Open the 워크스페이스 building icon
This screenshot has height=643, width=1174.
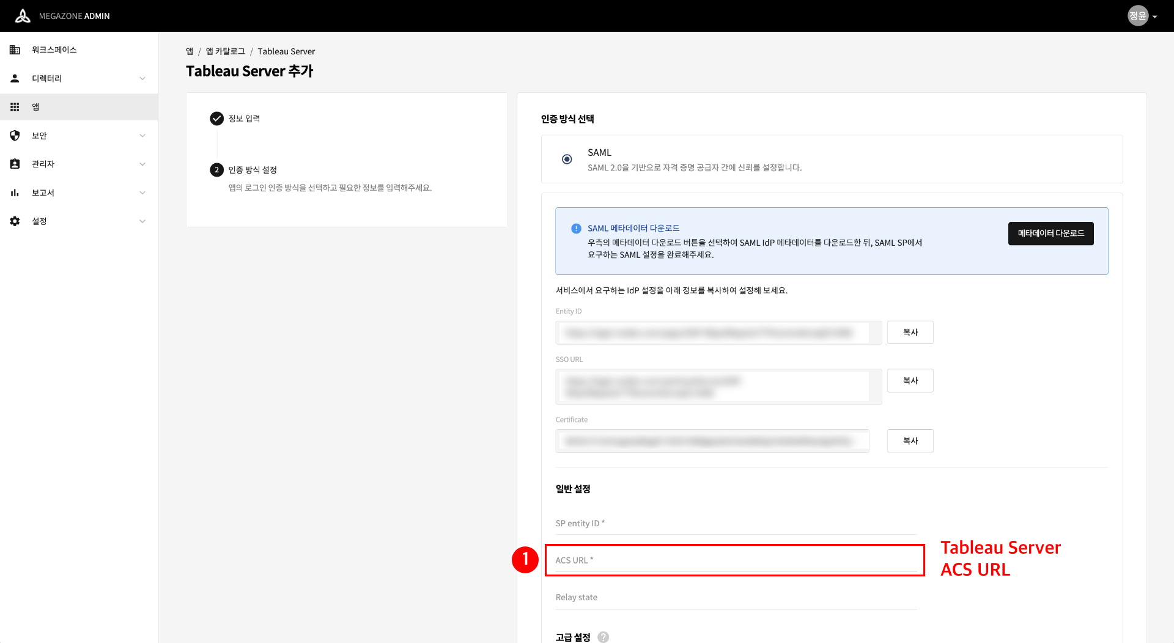tap(15, 50)
